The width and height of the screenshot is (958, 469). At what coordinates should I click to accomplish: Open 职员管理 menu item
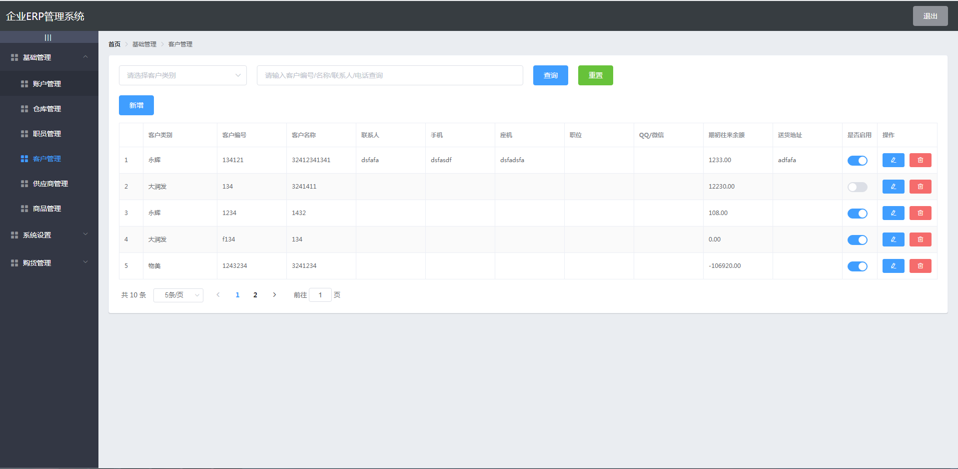tap(49, 134)
